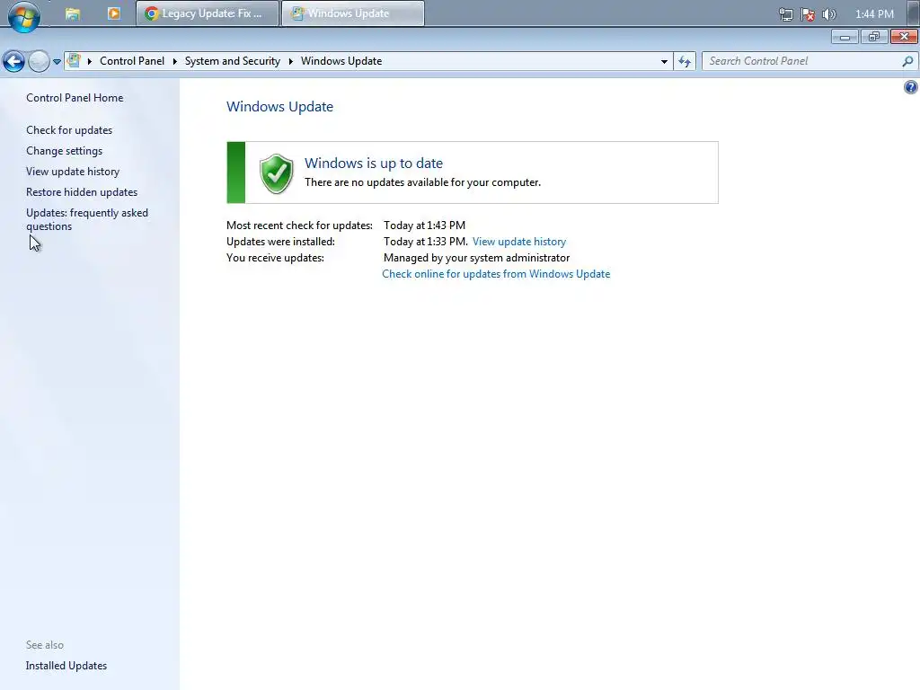Open Updates: frequently asked questions
The height and width of the screenshot is (690, 920).
87,219
